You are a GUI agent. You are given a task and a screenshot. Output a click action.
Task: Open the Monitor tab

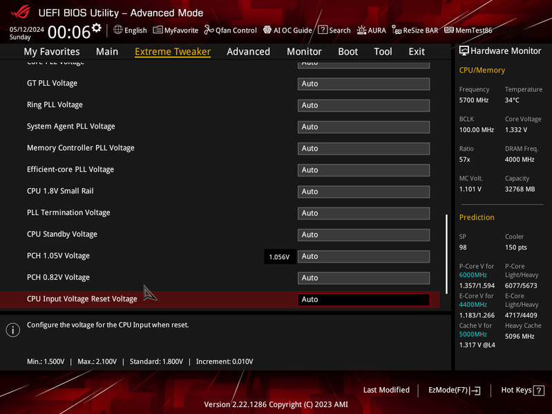(x=304, y=52)
